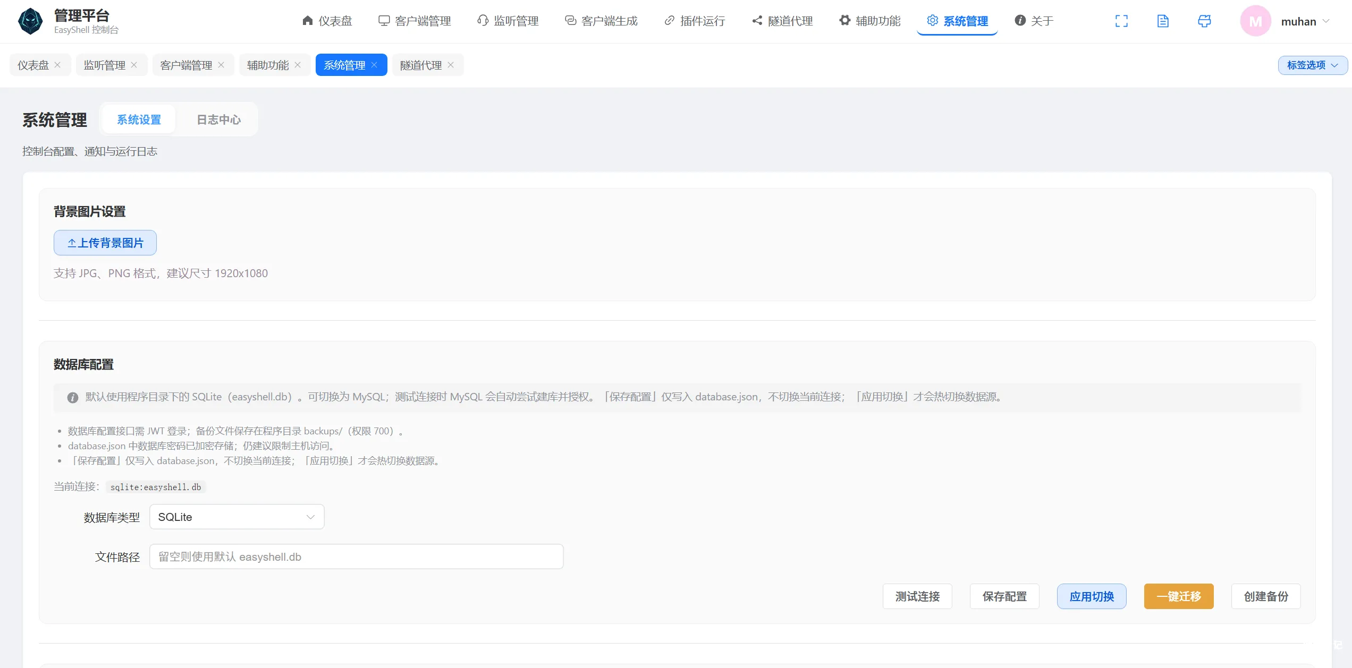Click the printer-style icon in header
1352x668 pixels.
coord(1204,21)
